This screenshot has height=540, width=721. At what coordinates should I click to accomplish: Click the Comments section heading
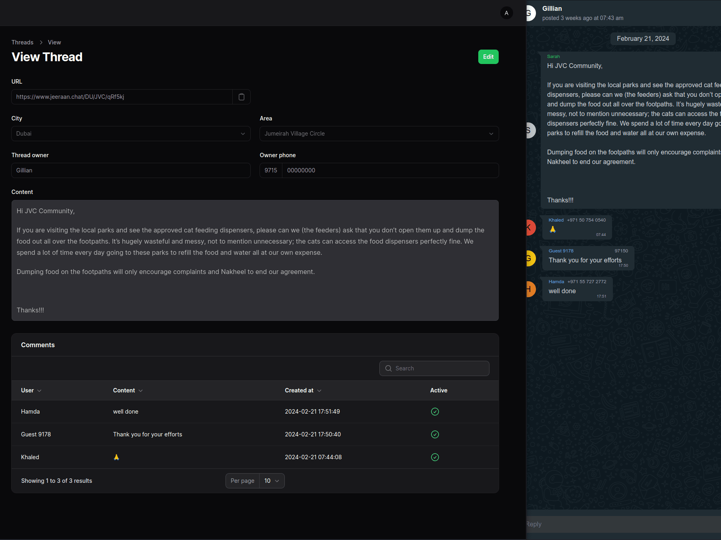(38, 345)
